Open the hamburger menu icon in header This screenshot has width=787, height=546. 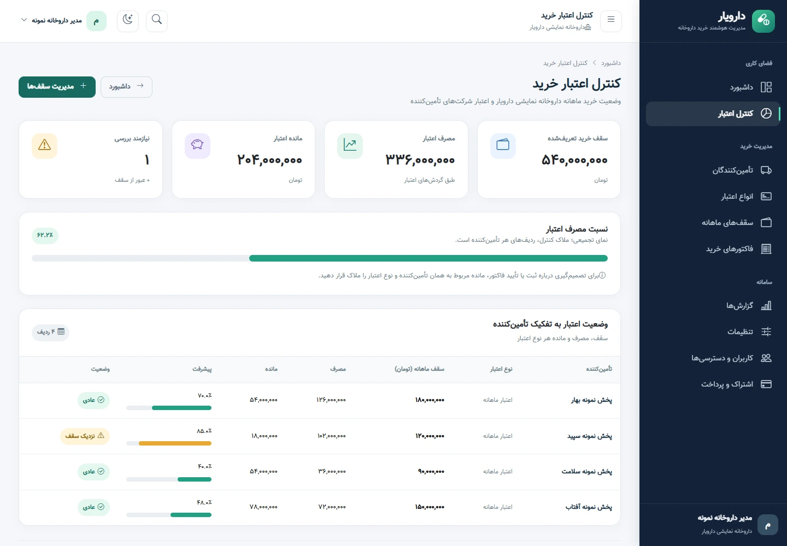611,21
